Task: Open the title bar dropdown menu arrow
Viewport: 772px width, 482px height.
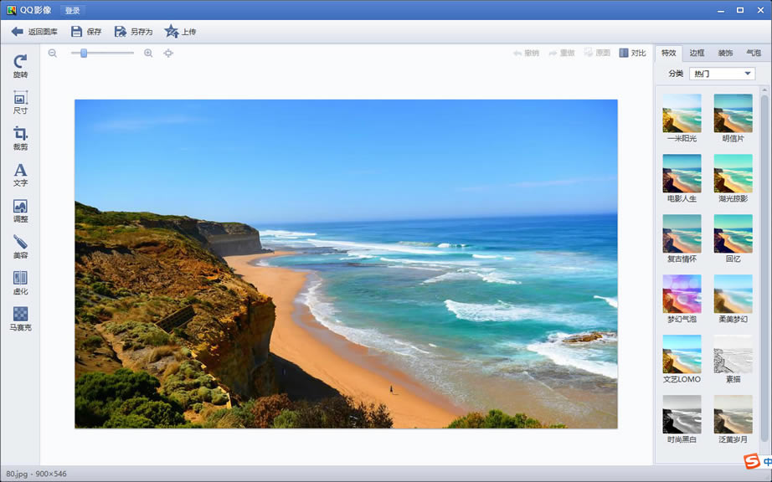Action: 721,10
